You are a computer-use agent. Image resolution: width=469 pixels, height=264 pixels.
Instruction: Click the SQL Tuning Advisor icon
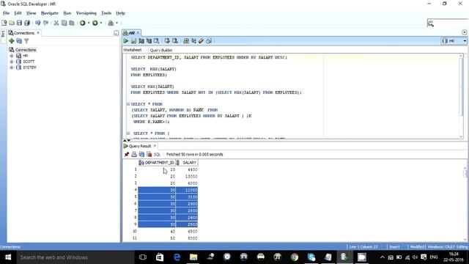tap(156, 41)
